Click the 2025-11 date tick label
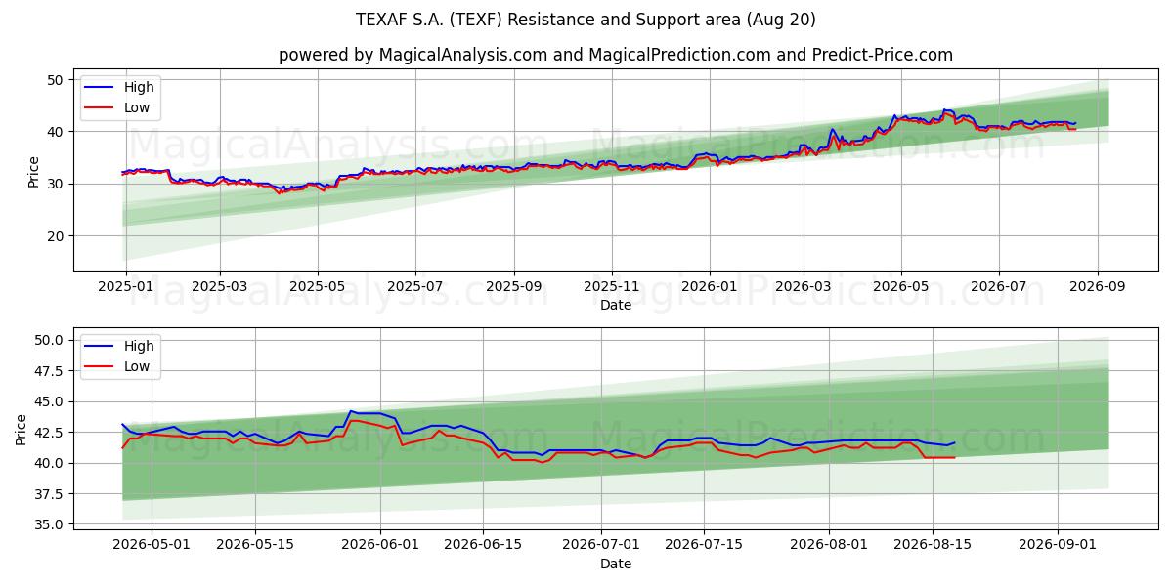The image size is (1173, 586). 613,286
